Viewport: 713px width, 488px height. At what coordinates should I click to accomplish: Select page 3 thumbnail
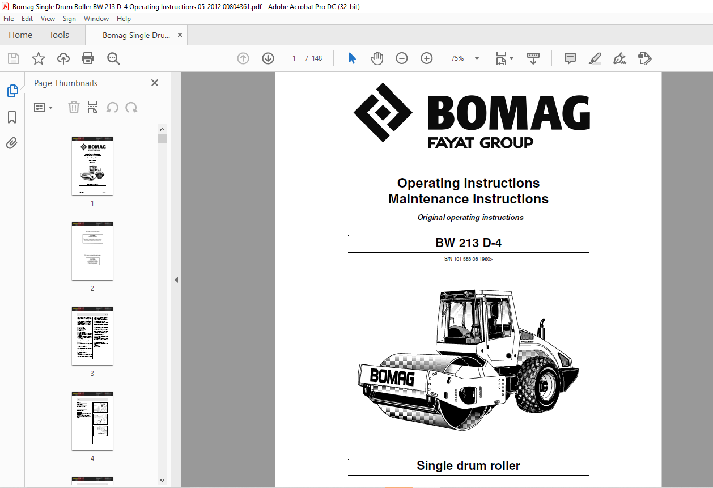point(92,336)
